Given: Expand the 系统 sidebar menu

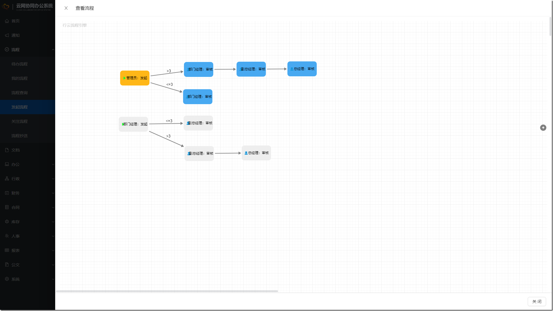Looking at the screenshot, I should coord(28,279).
